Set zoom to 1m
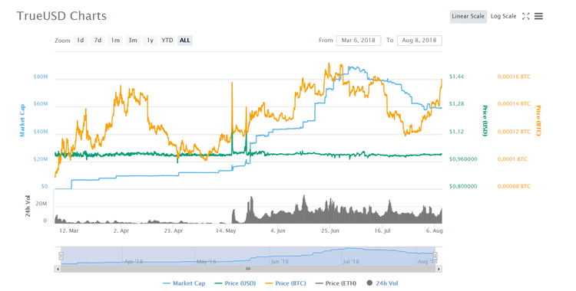Image resolution: width=576 pixels, height=291 pixels. (x=115, y=41)
